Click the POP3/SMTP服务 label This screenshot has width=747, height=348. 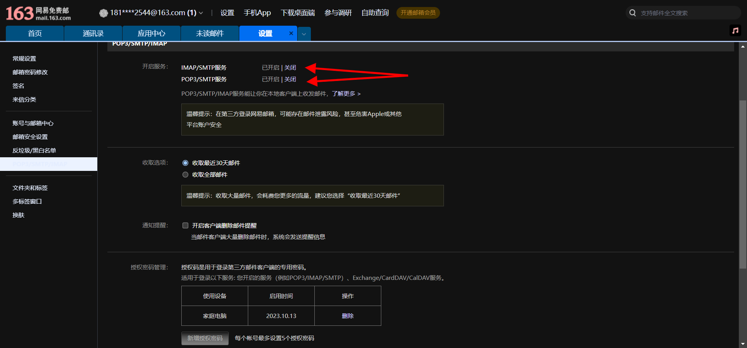coord(204,79)
